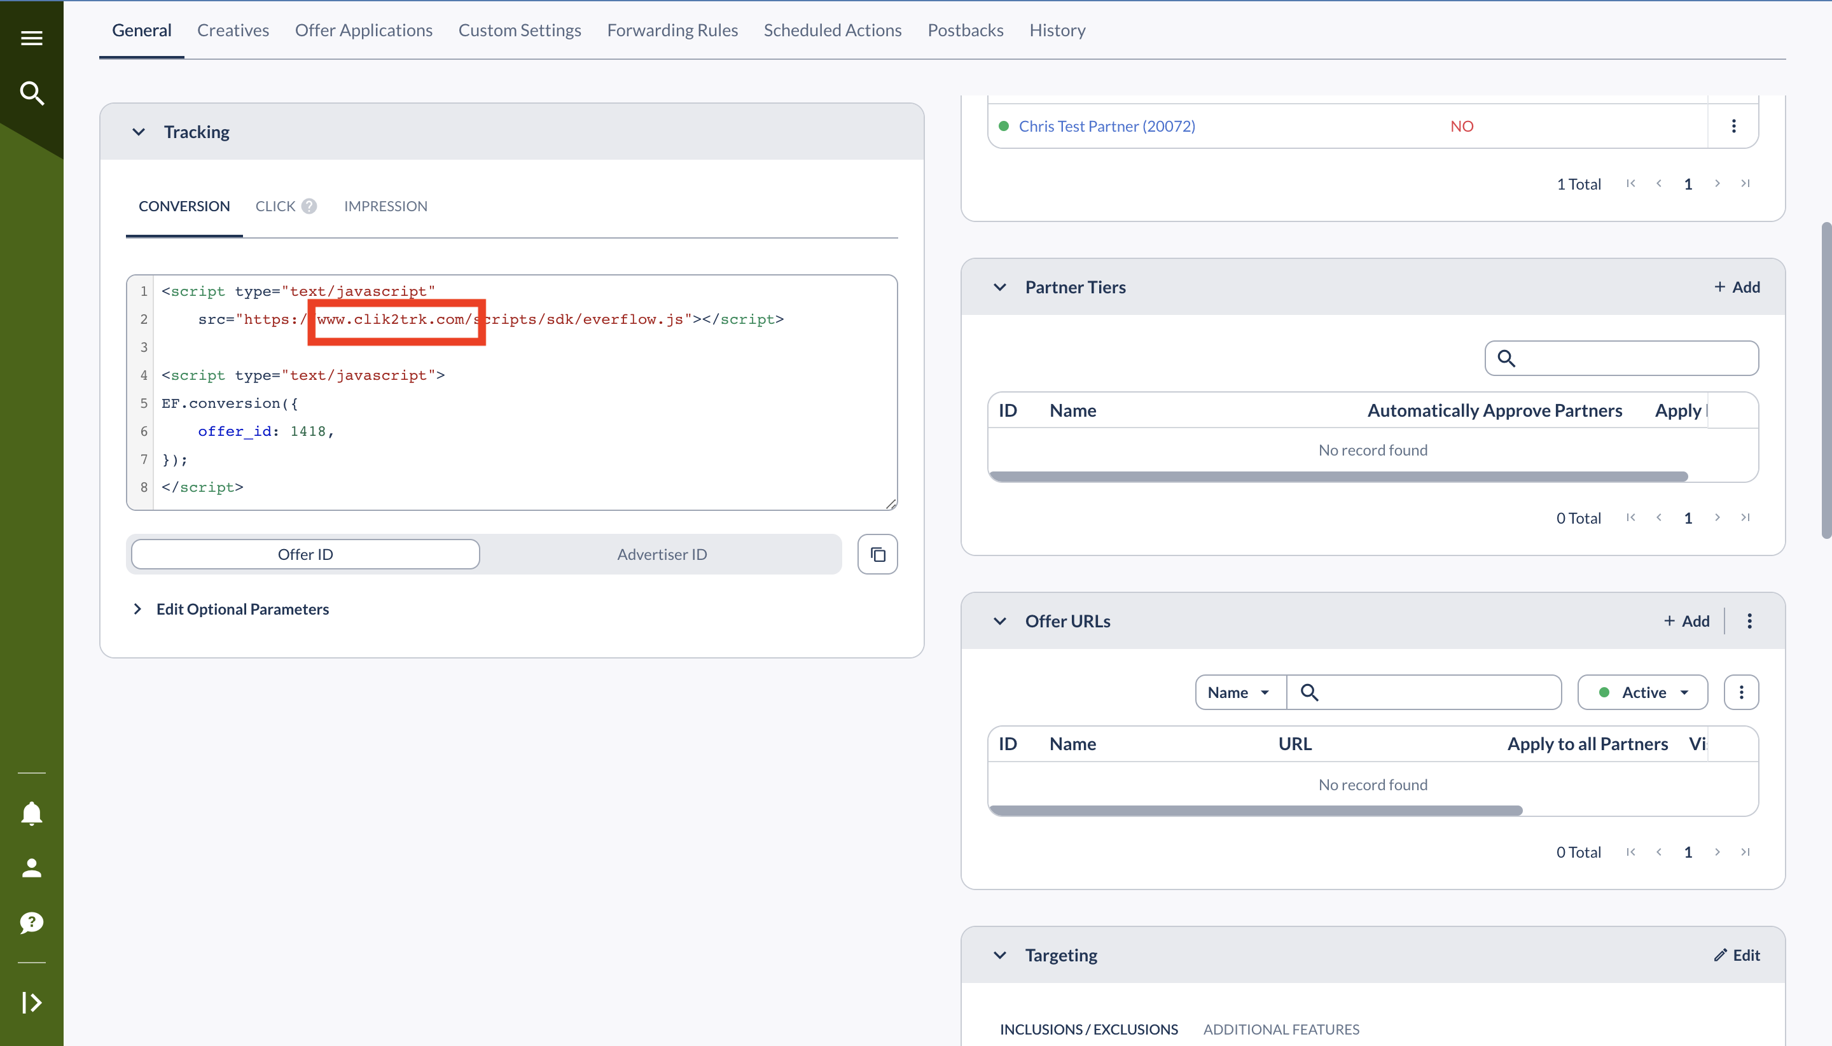Go to next page of partner list
Image resolution: width=1832 pixels, height=1046 pixels.
tap(1717, 183)
